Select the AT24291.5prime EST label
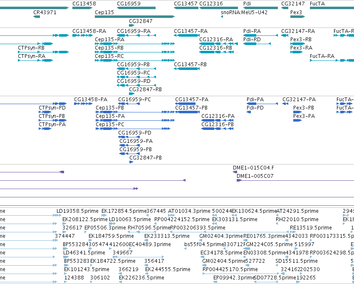 (297, 211)
